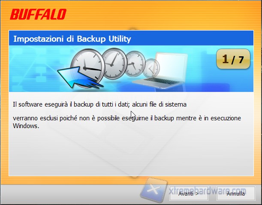262x205 pixels.
Task: Click the blue arrow icon in banner
Action: click(x=78, y=77)
